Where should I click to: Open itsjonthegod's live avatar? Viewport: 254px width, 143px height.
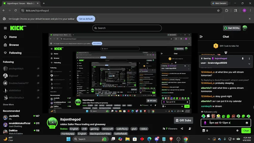tap(52, 123)
